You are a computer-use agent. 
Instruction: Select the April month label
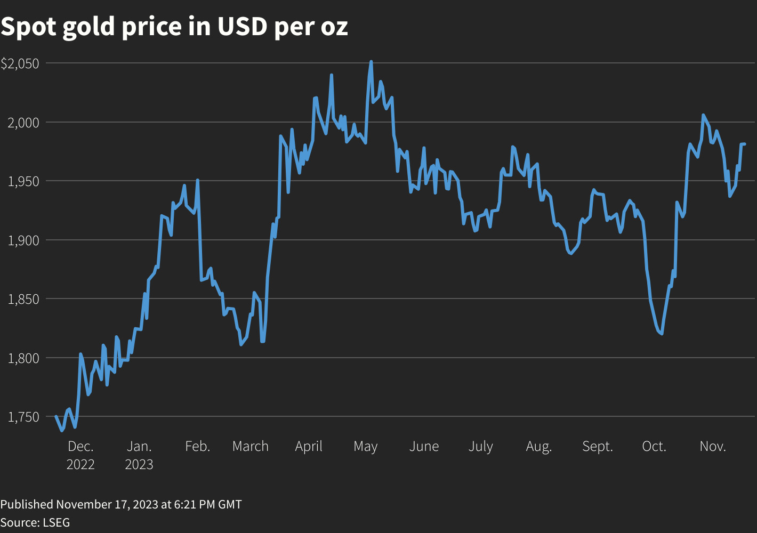pos(309,446)
